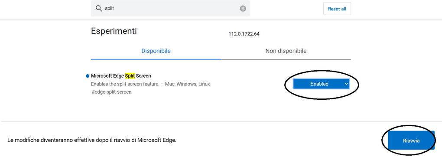Restart Edge with the Riavvia button
Screen dimensions: 442x157
tap(411, 141)
